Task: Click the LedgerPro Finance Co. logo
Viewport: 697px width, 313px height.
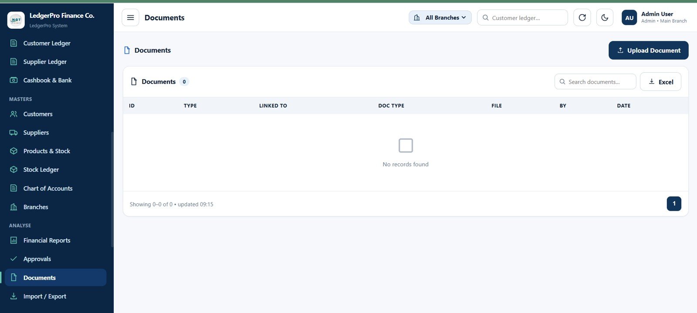Action: coord(16,20)
